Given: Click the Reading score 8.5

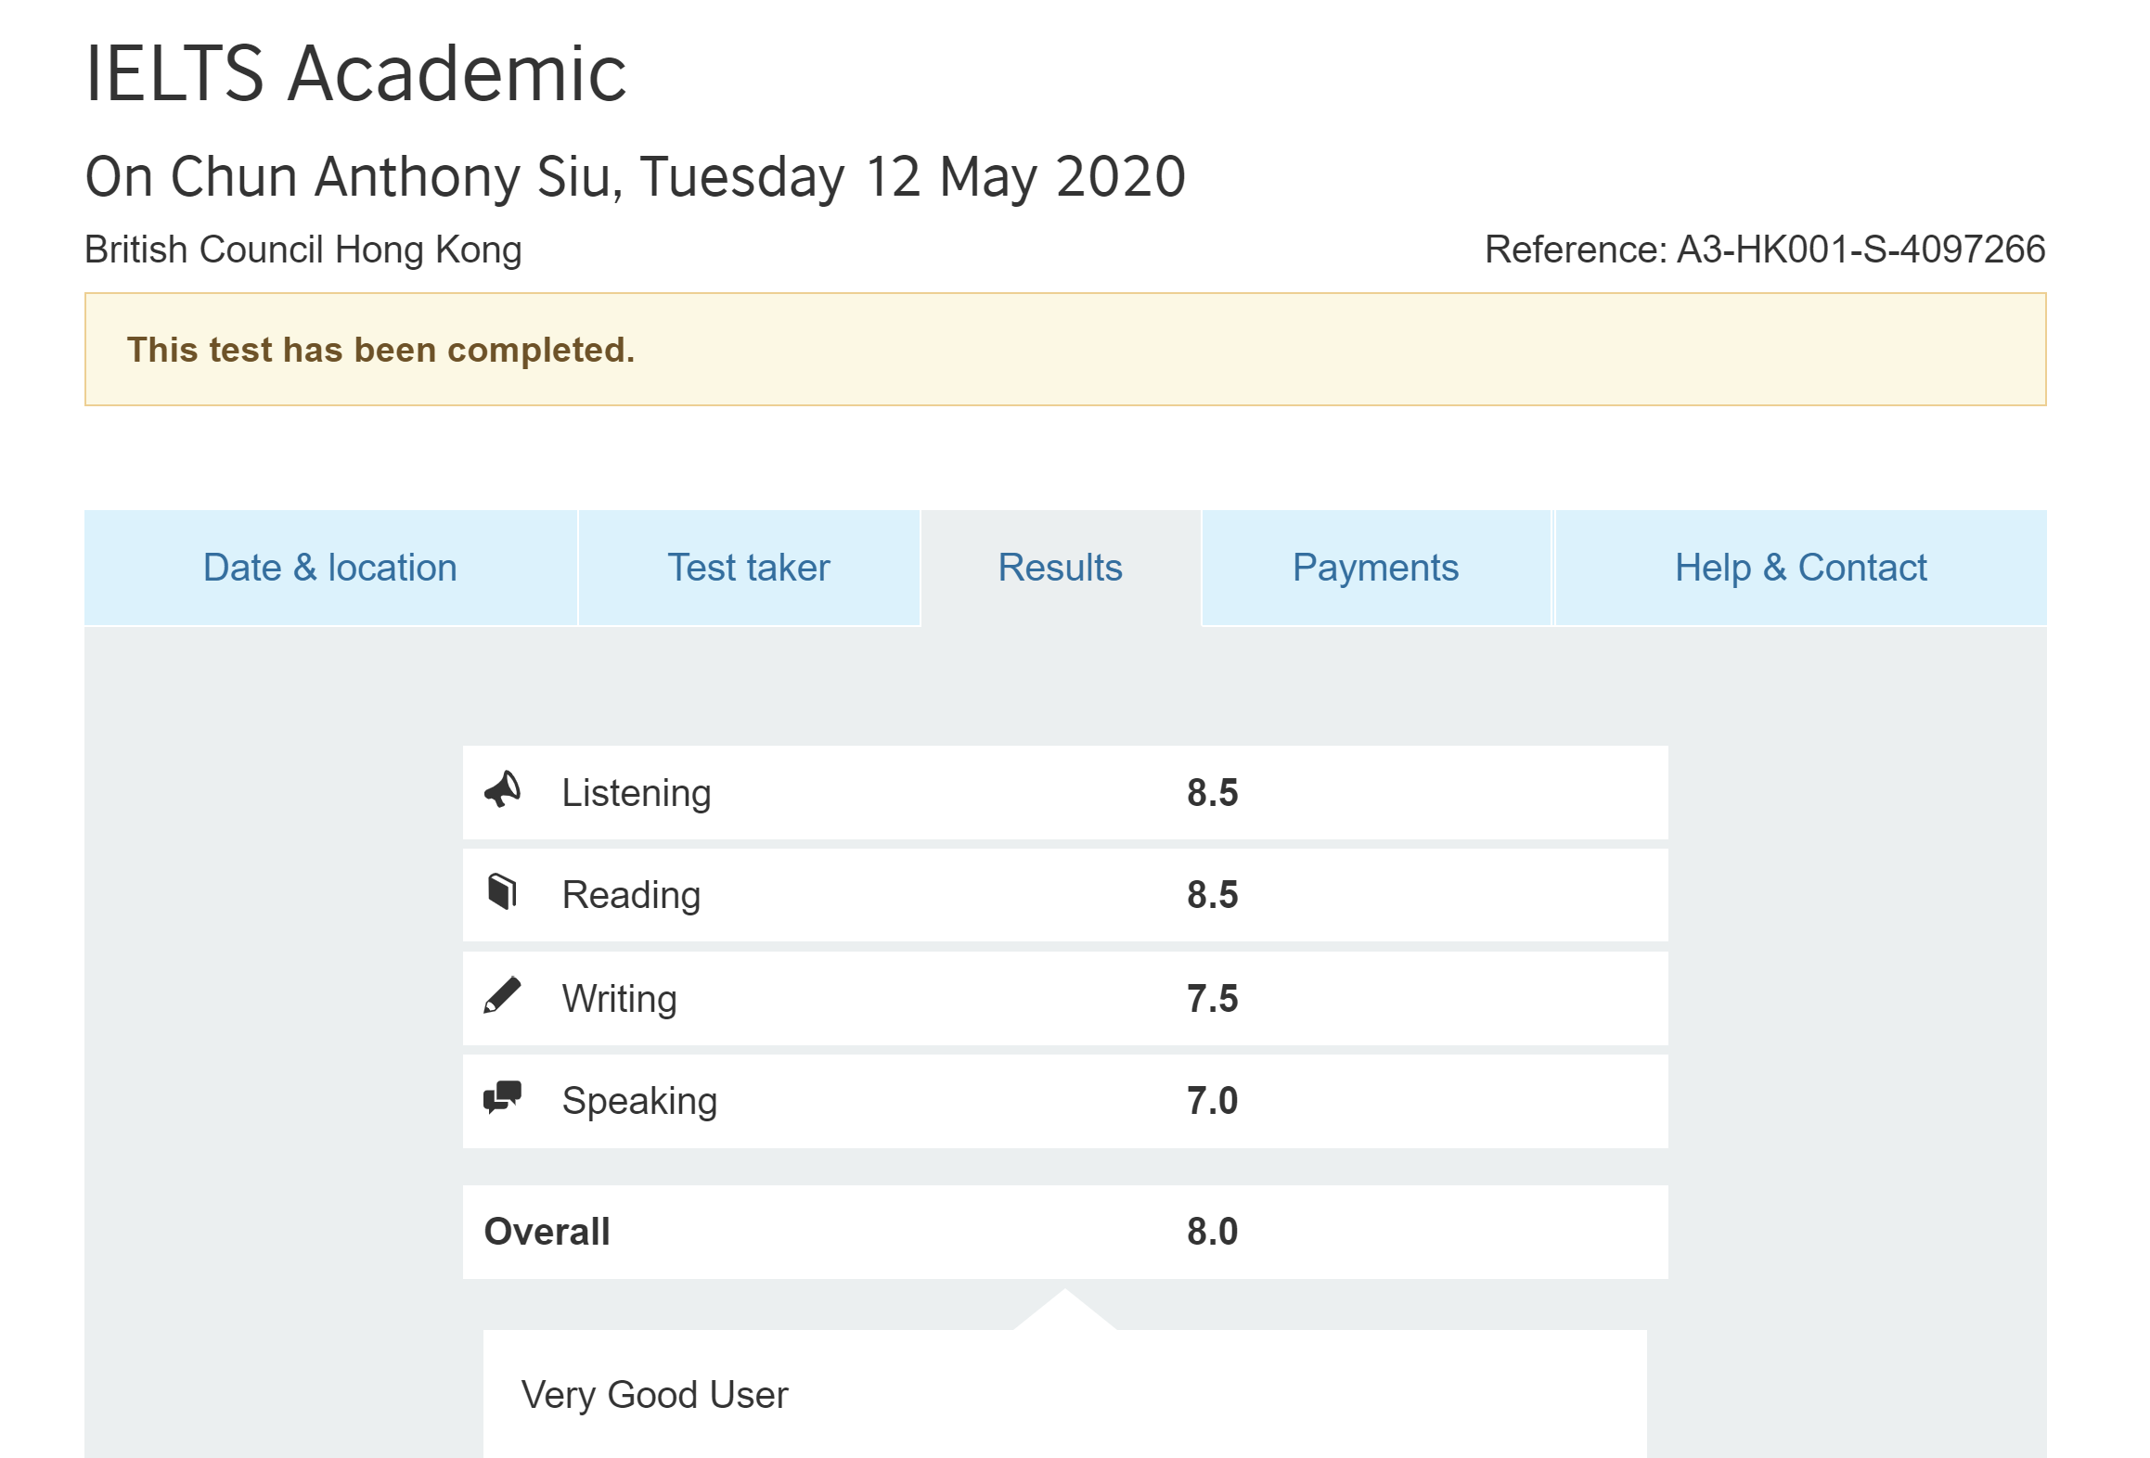Looking at the screenshot, I should click(x=1212, y=895).
